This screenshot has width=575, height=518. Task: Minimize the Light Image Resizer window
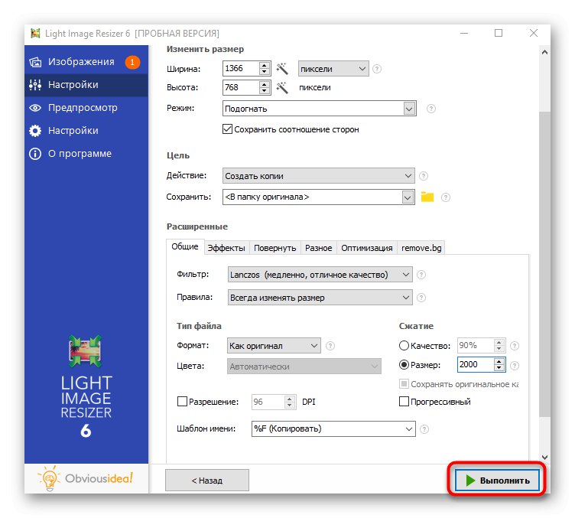[x=464, y=34]
